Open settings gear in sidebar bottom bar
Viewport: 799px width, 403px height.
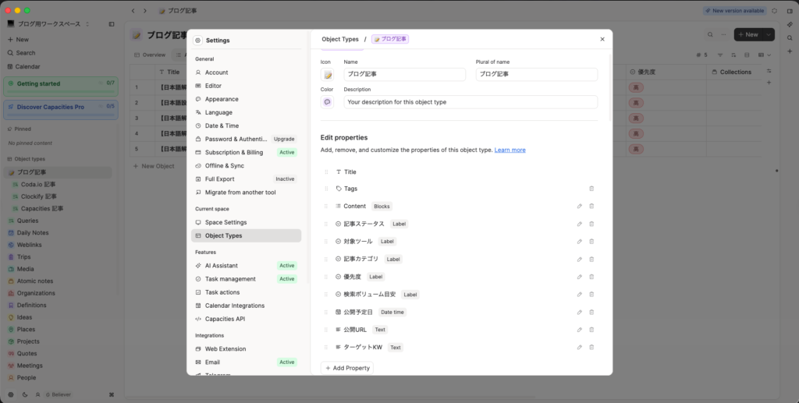pyautogui.click(x=11, y=394)
